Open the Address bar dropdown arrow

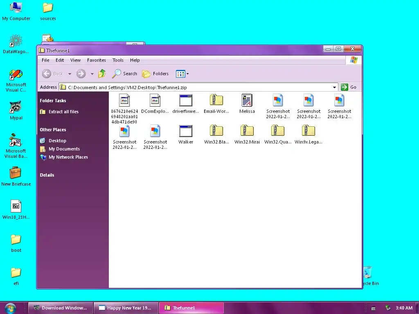point(334,87)
